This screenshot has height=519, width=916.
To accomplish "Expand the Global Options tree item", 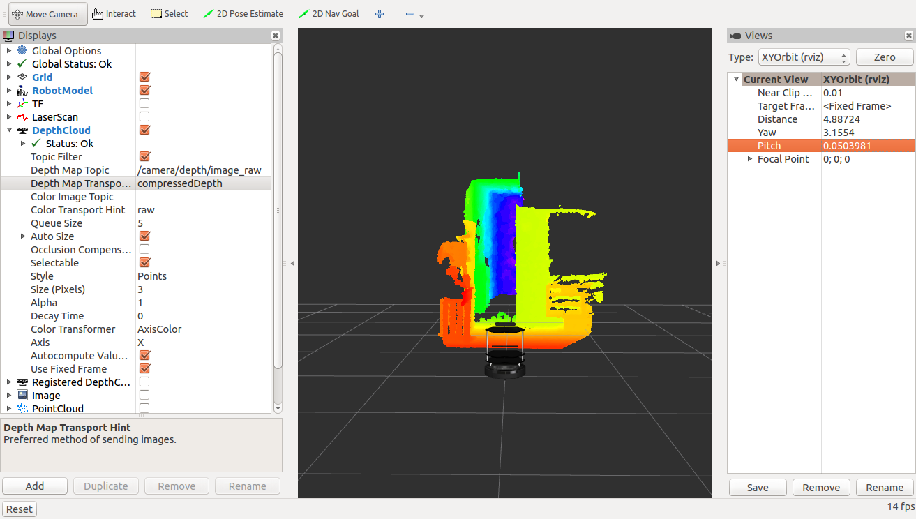I will (8, 50).
